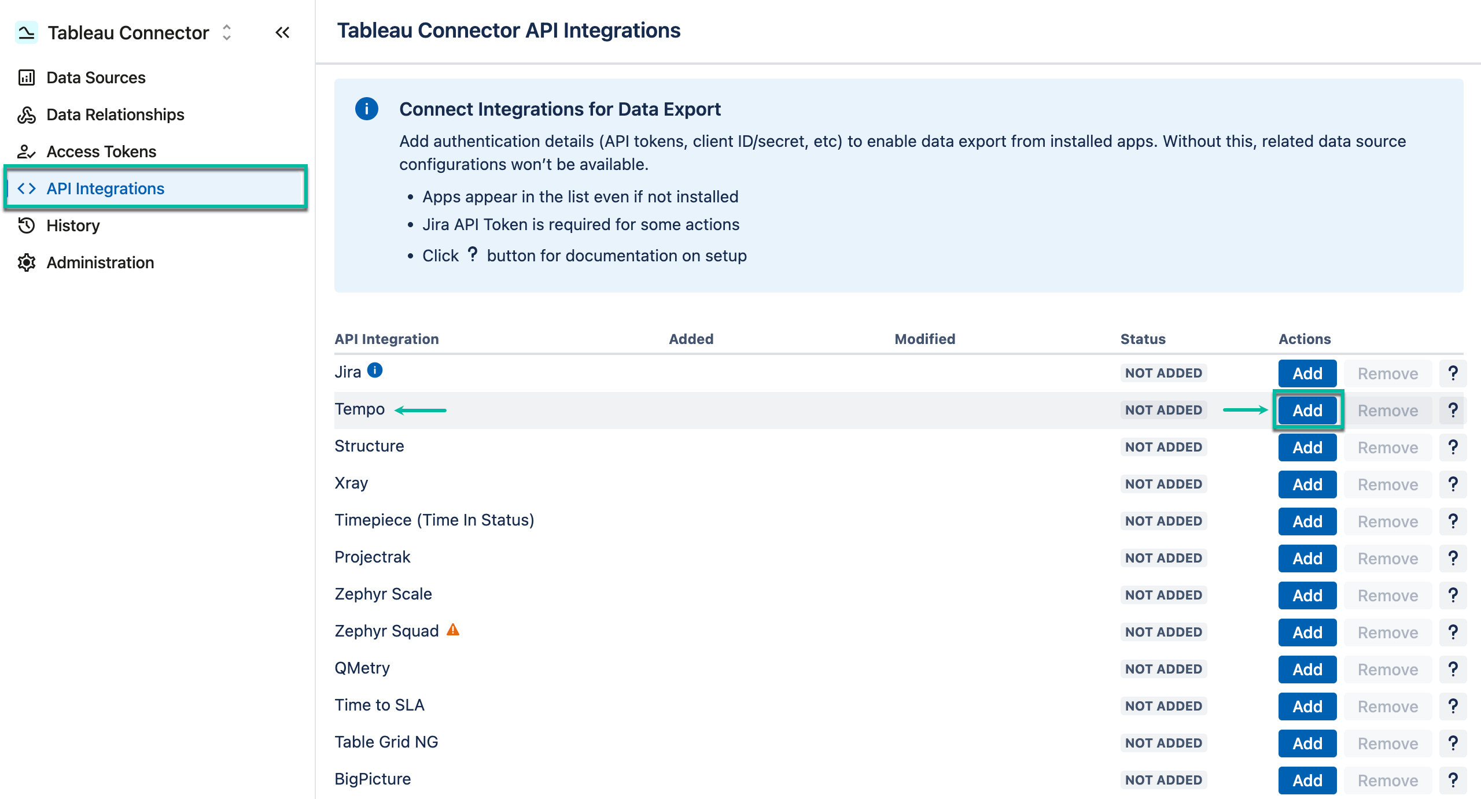Click the NOT ADDED badge for QMetry

tap(1163, 669)
